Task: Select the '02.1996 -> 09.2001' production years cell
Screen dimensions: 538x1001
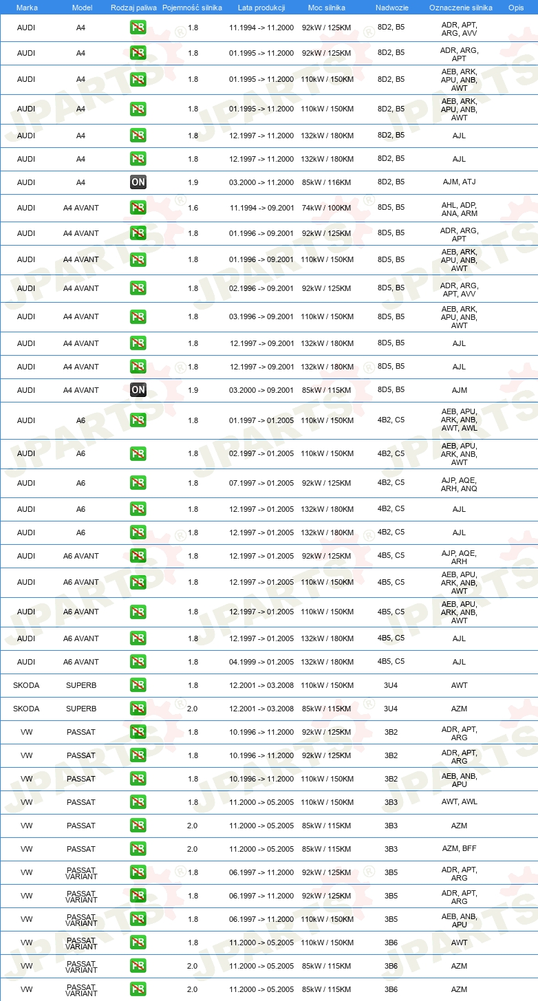Action: click(x=261, y=288)
